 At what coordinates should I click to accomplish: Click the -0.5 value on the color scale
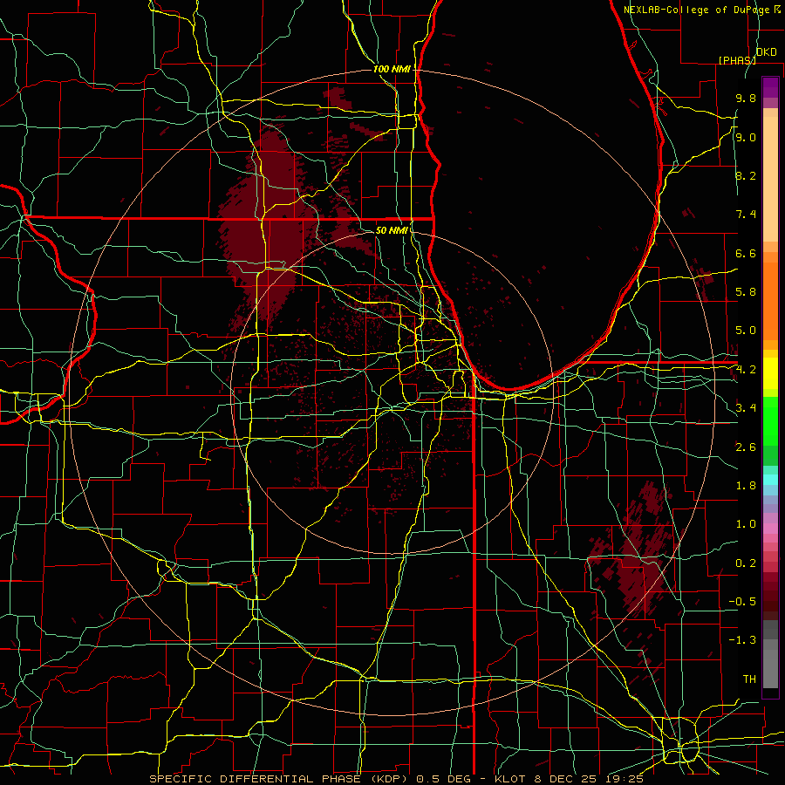742,601
